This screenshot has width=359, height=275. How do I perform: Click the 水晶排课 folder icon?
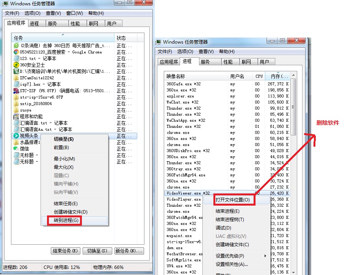[x=16, y=142]
